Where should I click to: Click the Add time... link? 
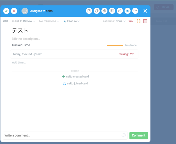coord(19,62)
